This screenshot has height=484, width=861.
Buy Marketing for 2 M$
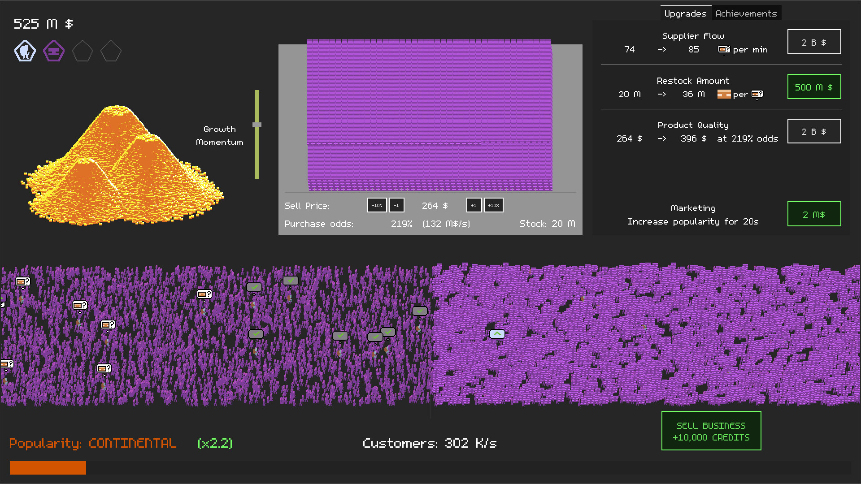814,214
